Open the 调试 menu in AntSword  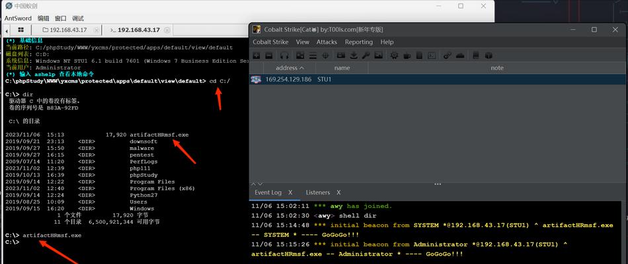78,18
